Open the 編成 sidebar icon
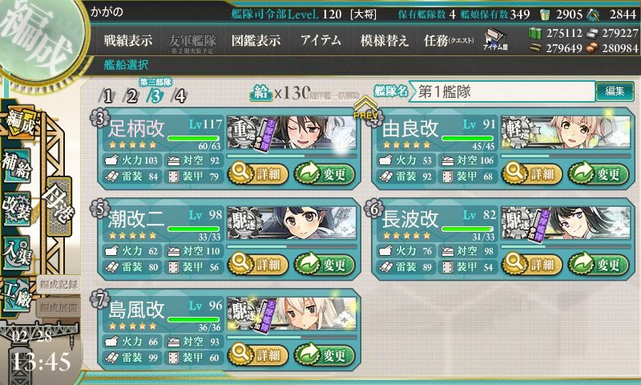Image resolution: width=641 pixels, height=385 pixels. tap(18, 123)
